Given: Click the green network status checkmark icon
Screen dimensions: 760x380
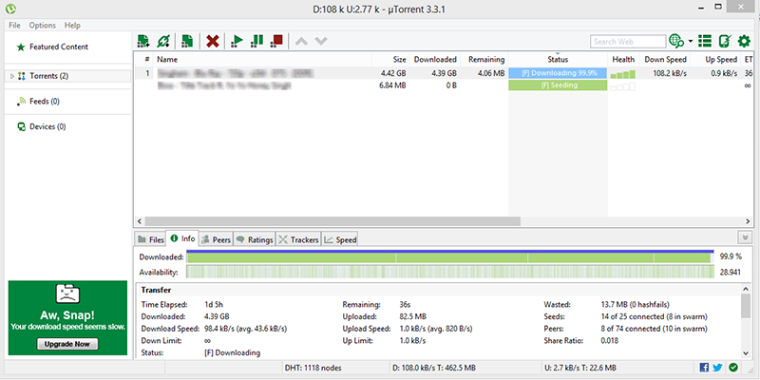Looking at the screenshot, I should tap(732, 368).
